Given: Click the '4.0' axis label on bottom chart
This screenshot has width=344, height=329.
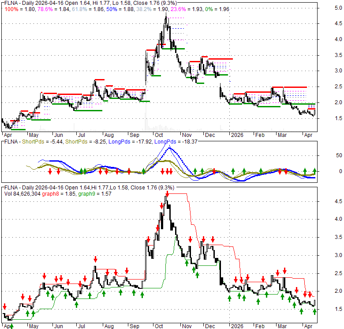Looking at the screenshot, I should [x=338, y=219].
